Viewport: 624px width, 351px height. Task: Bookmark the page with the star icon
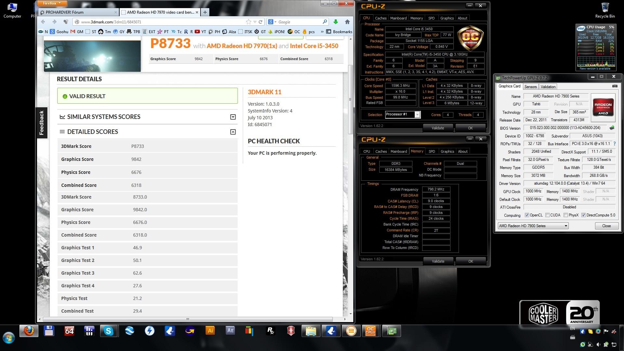[x=249, y=22]
